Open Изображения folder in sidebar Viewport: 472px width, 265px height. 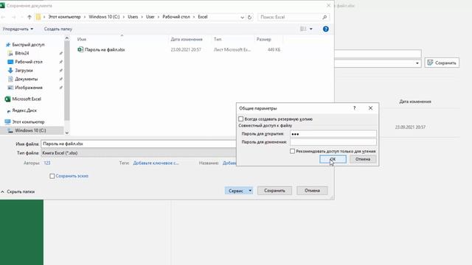tap(29, 88)
